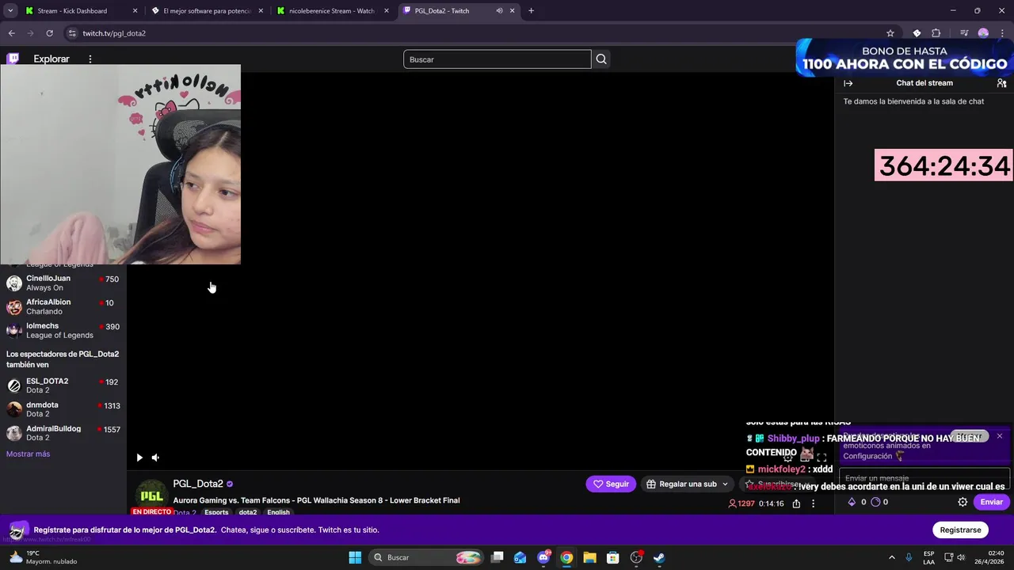Click the mickfoley2 username in chat

tap(781, 469)
